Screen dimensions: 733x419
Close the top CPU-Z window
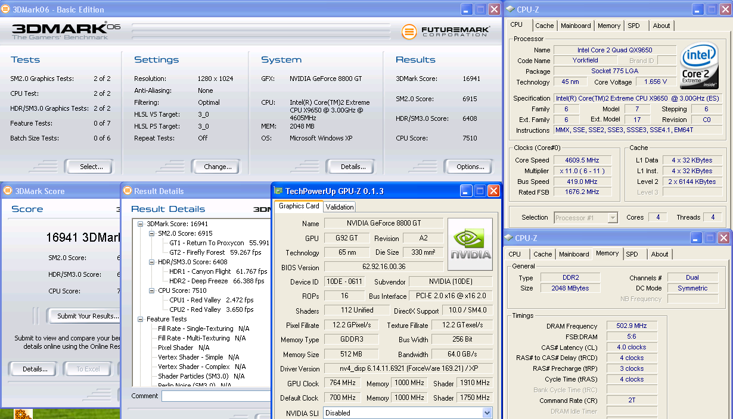click(724, 10)
